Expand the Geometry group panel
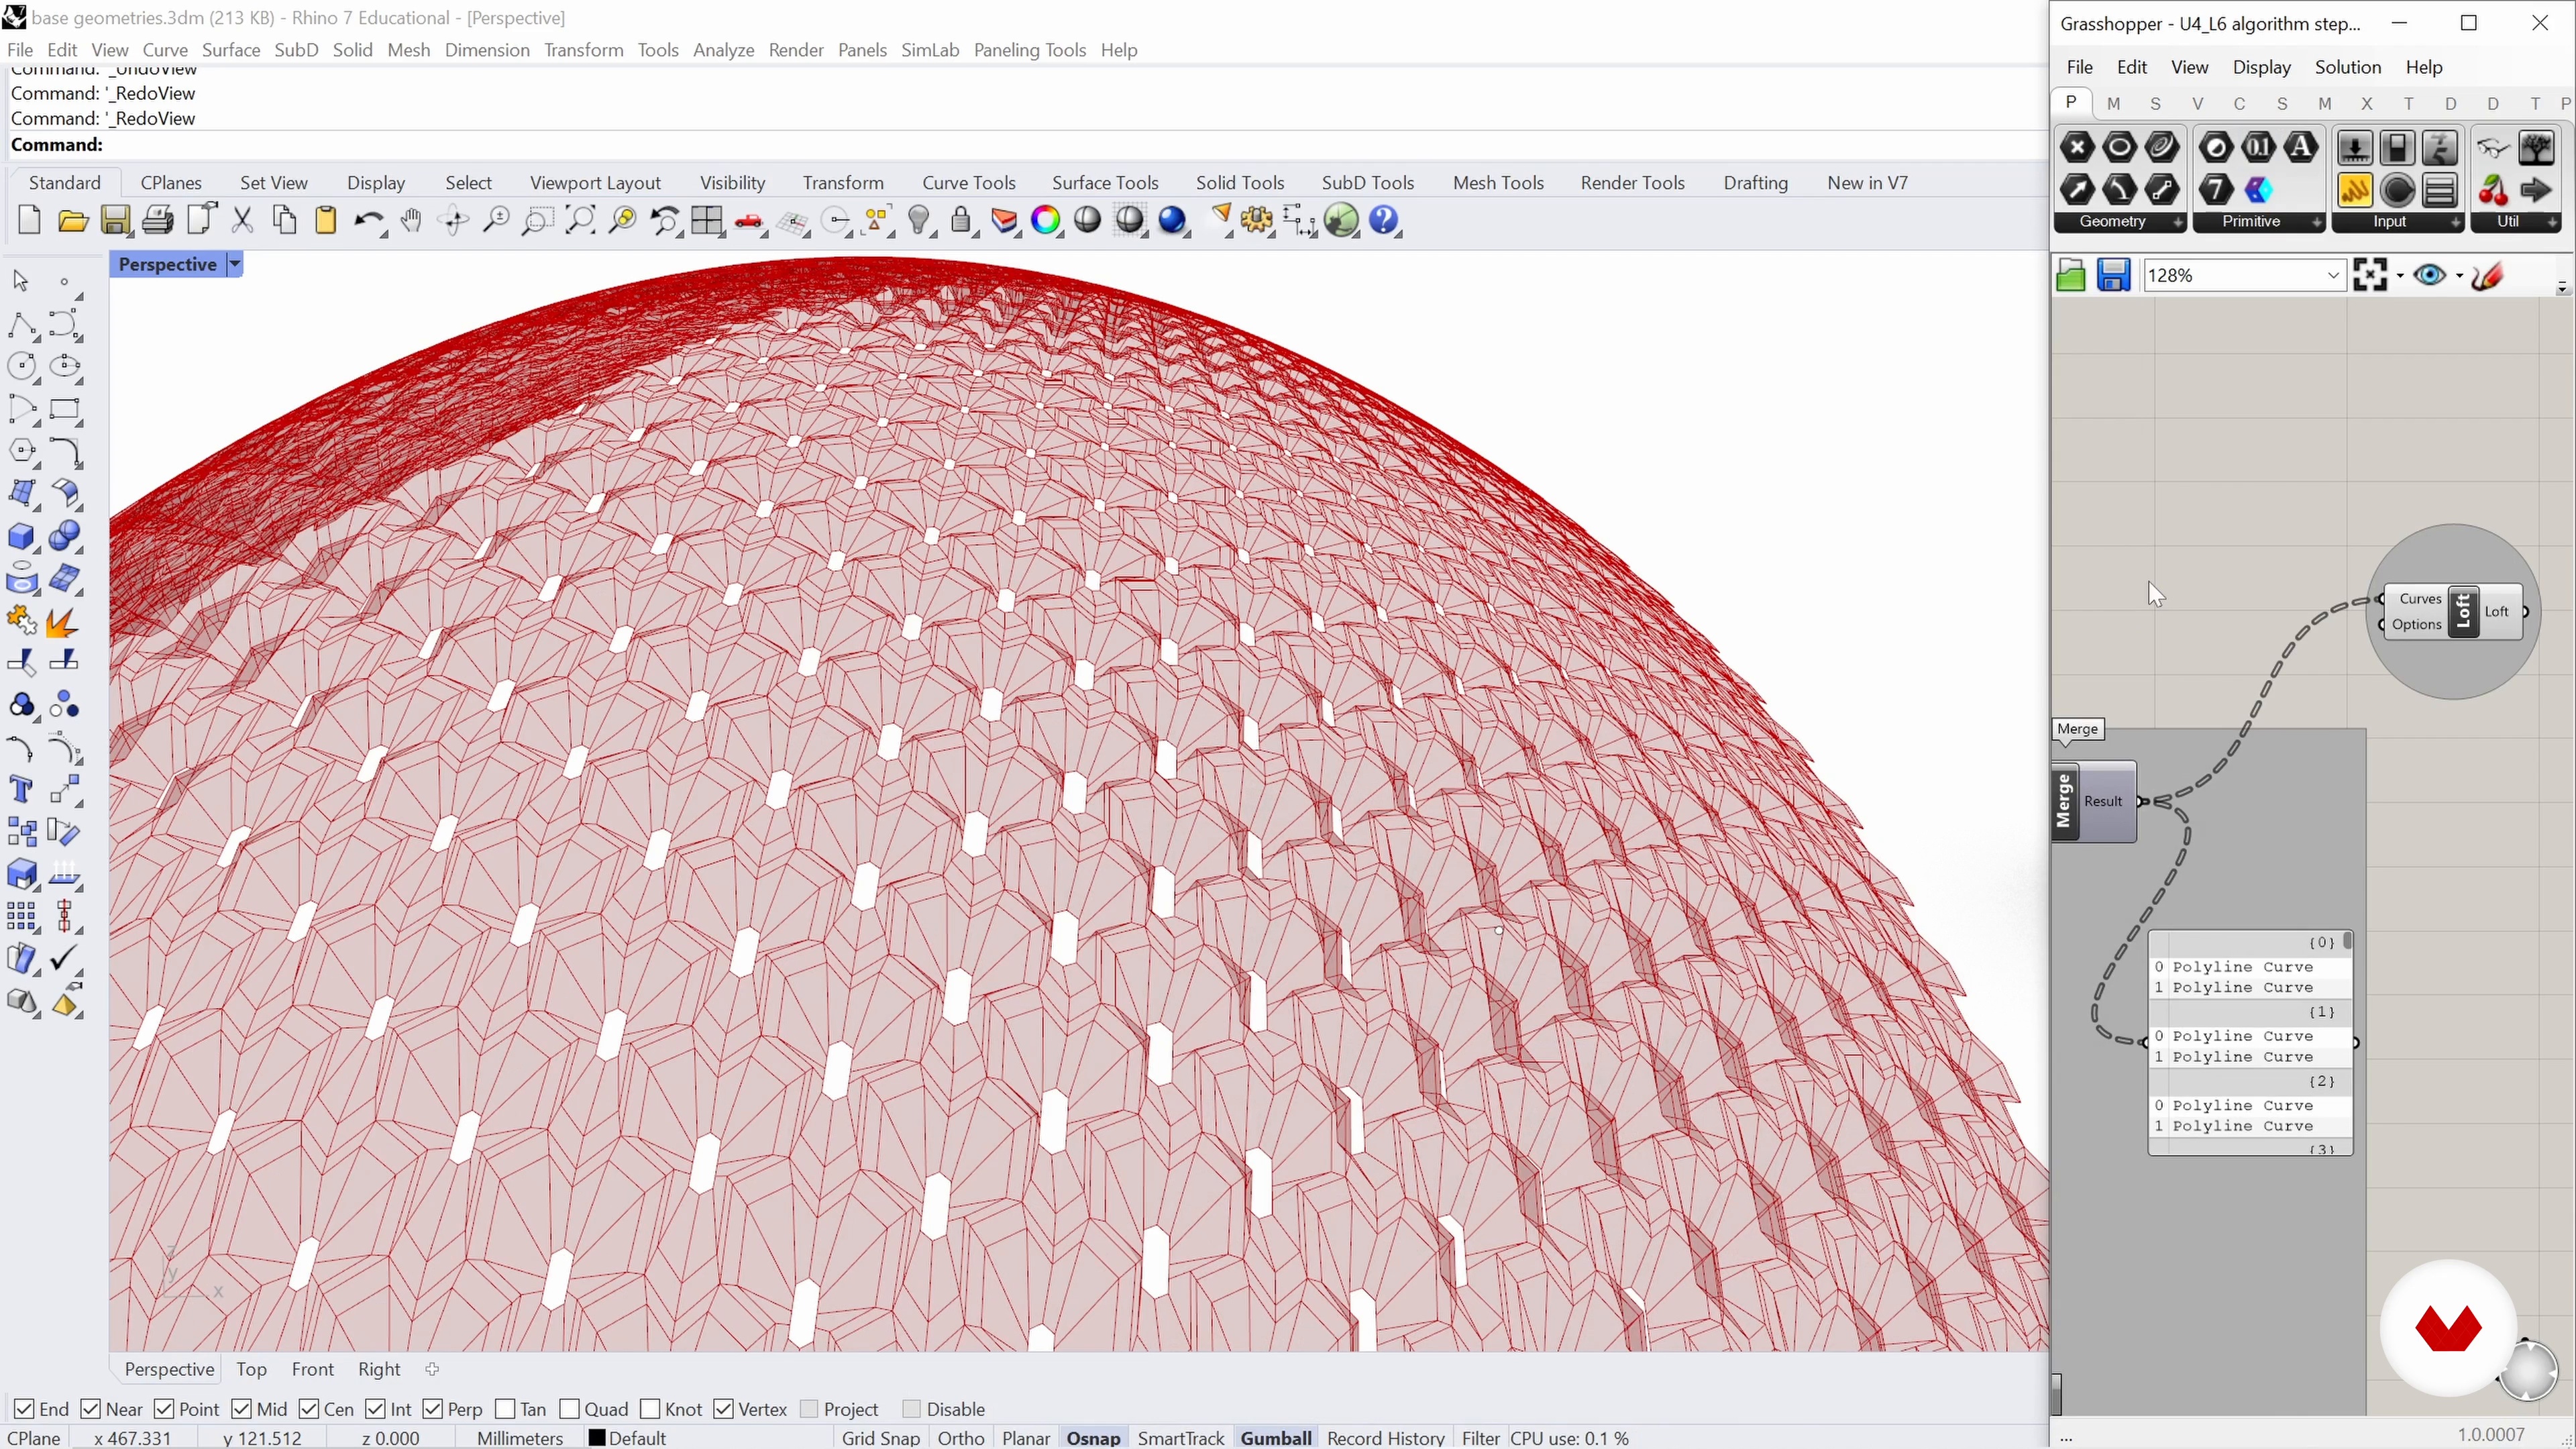 (2178, 222)
